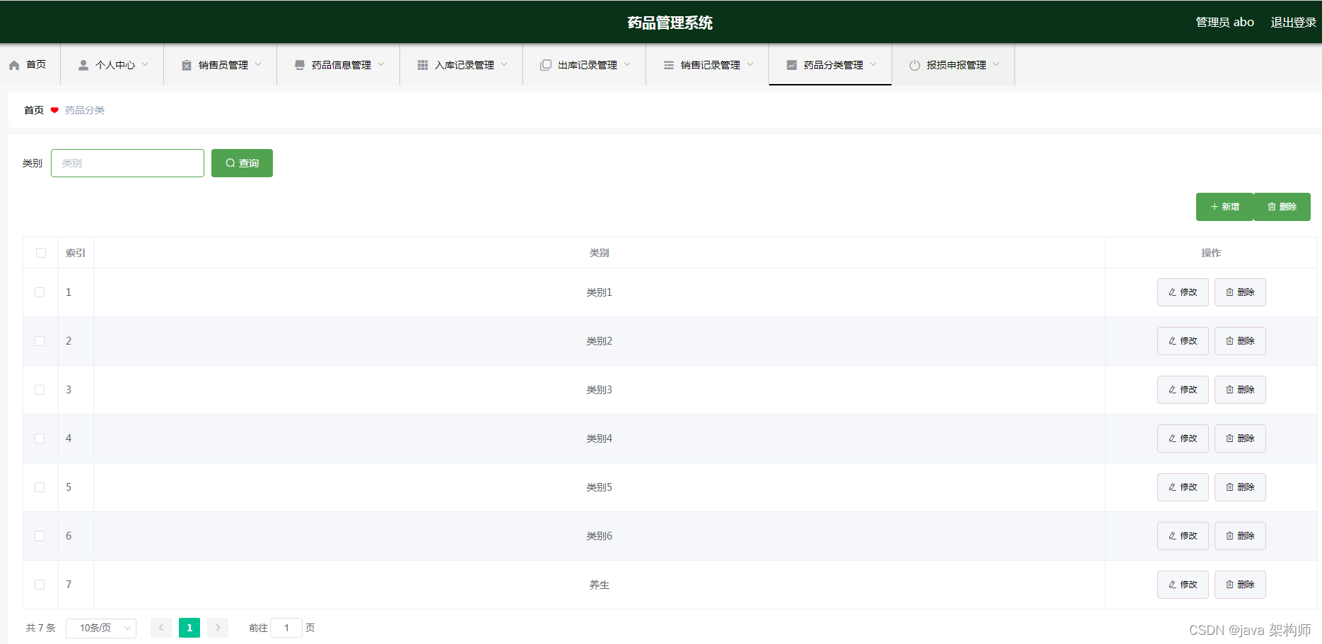Check the checkbox for row 类别4
Viewport: 1322px width, 644px height.
pyautogui.click(x=40, y=439)
